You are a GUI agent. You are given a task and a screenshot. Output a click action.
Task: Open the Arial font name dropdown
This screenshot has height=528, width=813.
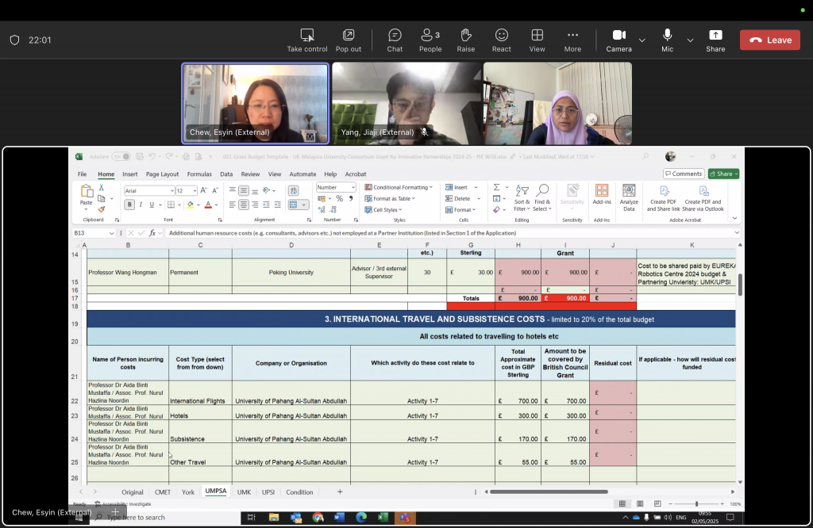coord(172,190)
